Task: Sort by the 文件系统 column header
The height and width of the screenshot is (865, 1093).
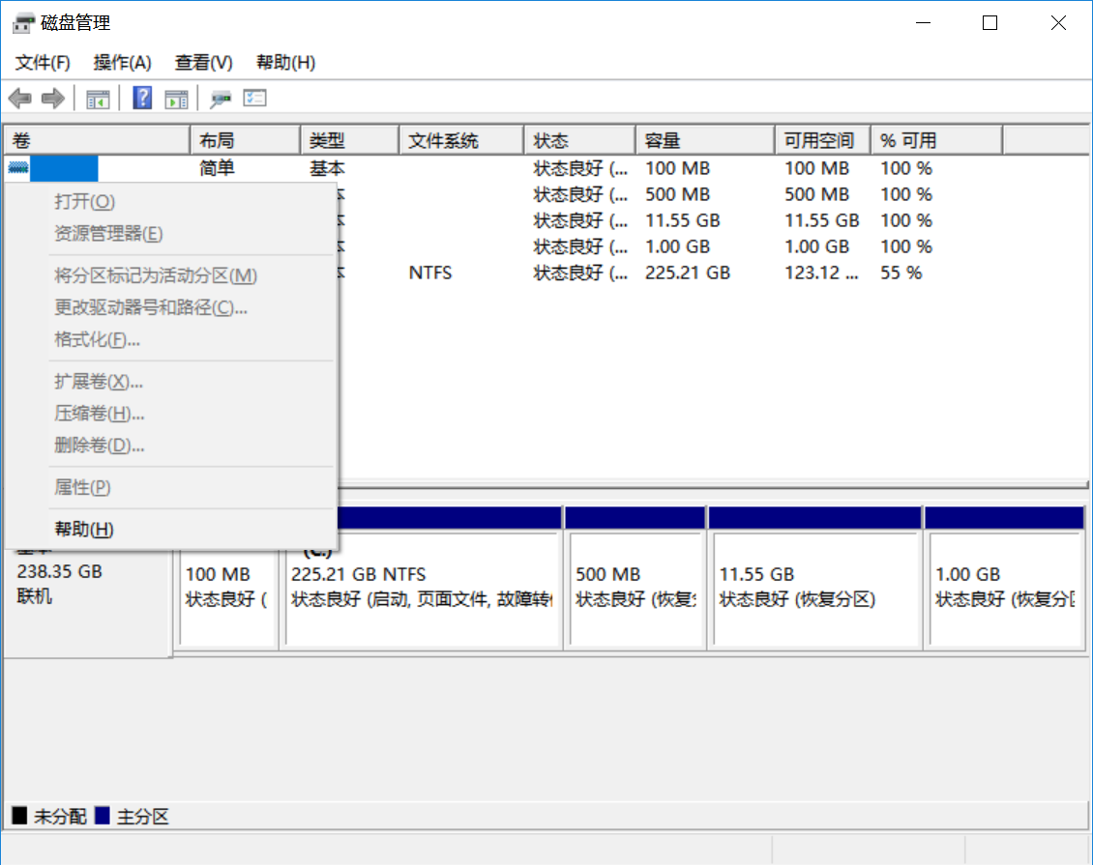Action: [x=462, y=141]
